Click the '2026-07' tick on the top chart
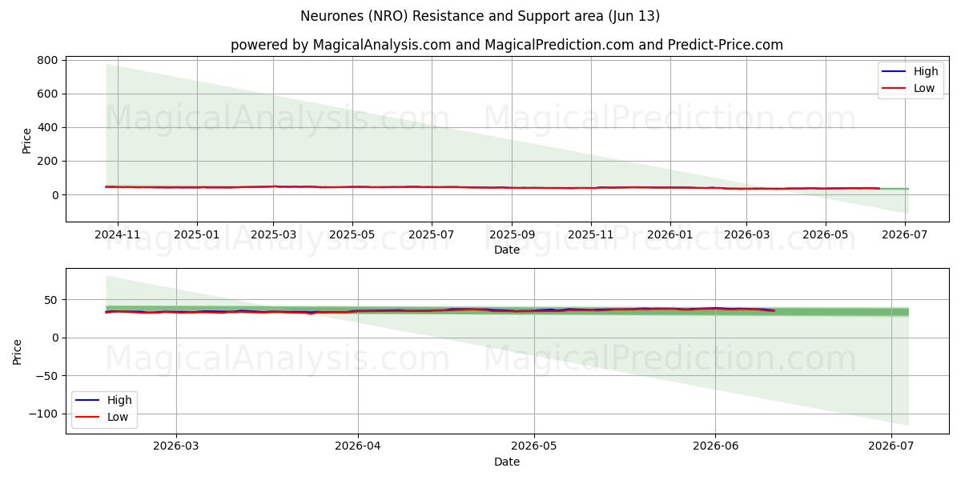Screen dimensions: 961x480 pos(905,234)
